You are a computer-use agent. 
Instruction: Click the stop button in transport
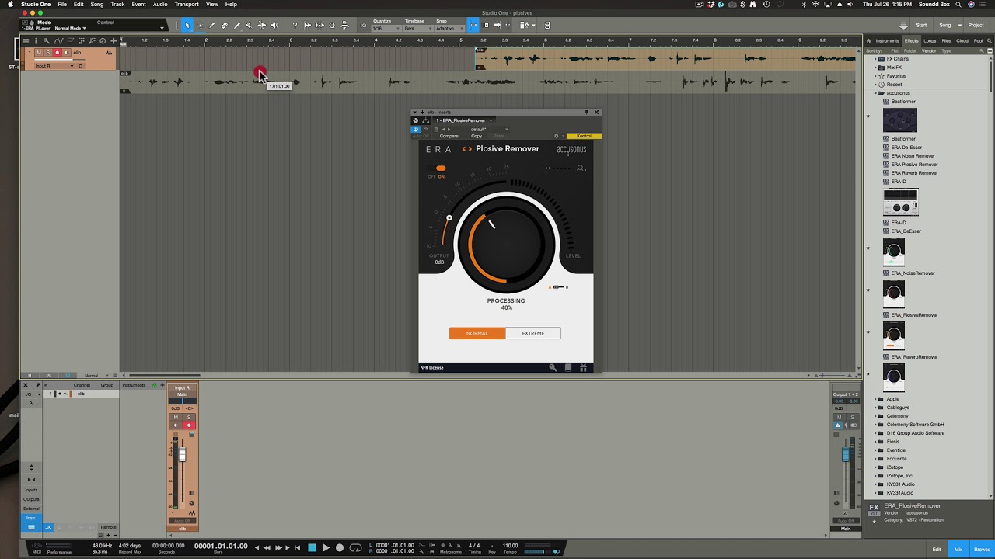(312, 547)
